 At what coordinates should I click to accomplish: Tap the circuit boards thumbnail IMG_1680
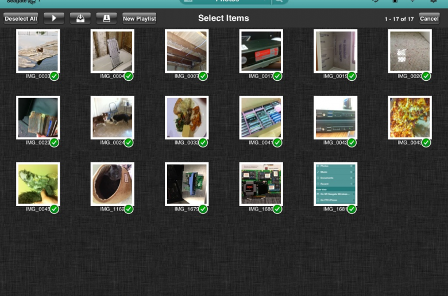click(x=261, y=184)
